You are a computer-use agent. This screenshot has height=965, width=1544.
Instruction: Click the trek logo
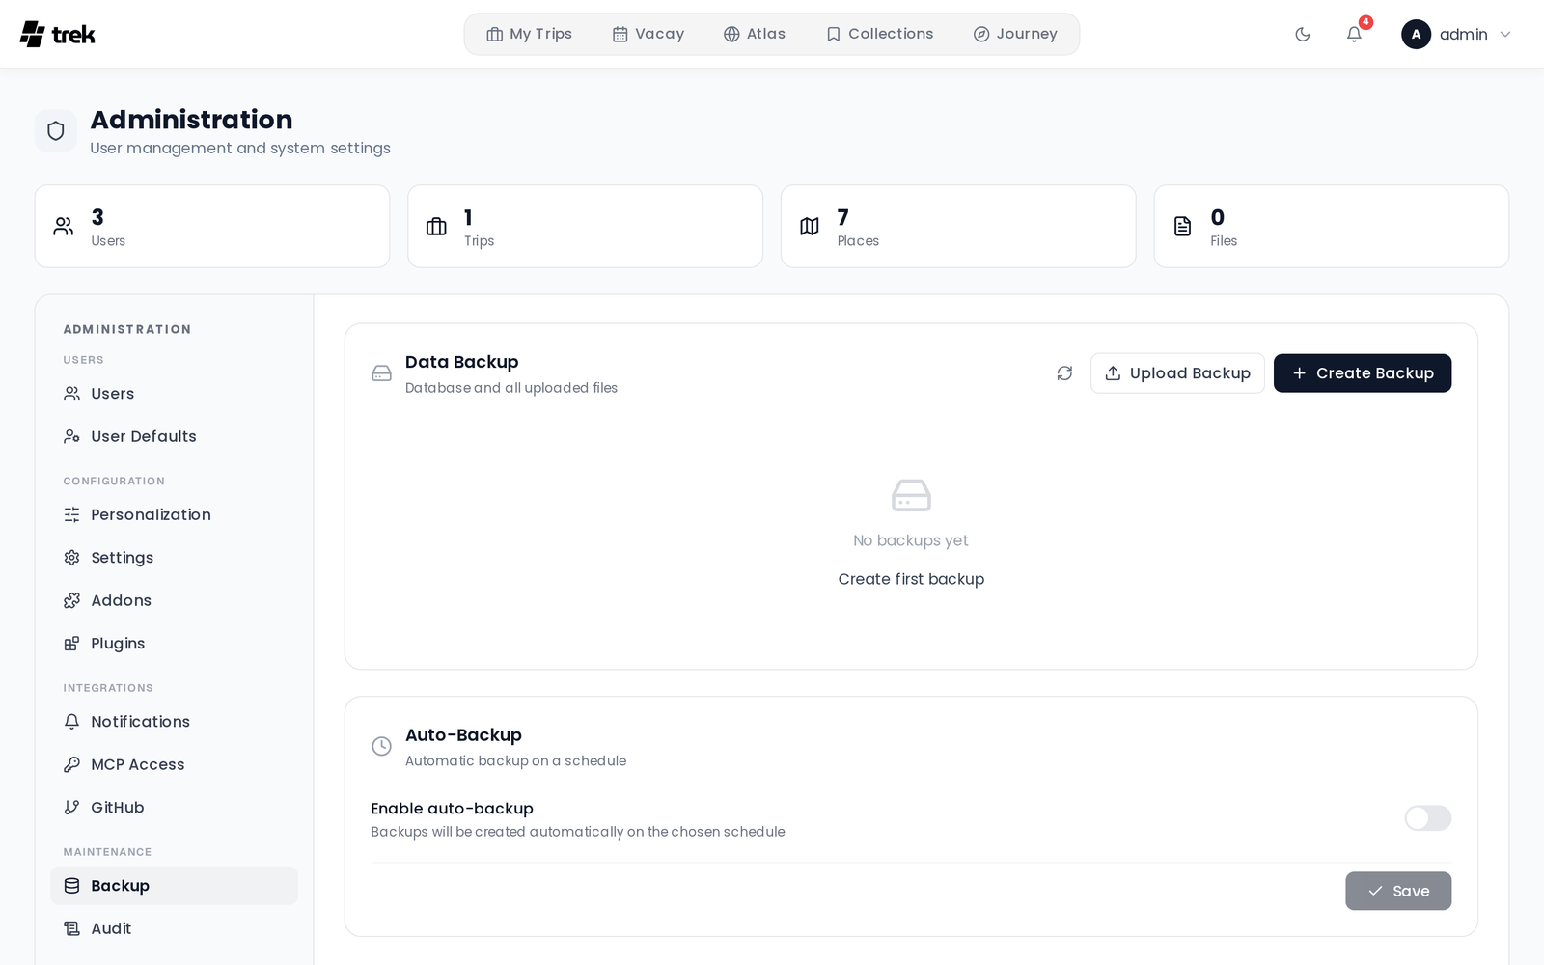coord(58,35)
